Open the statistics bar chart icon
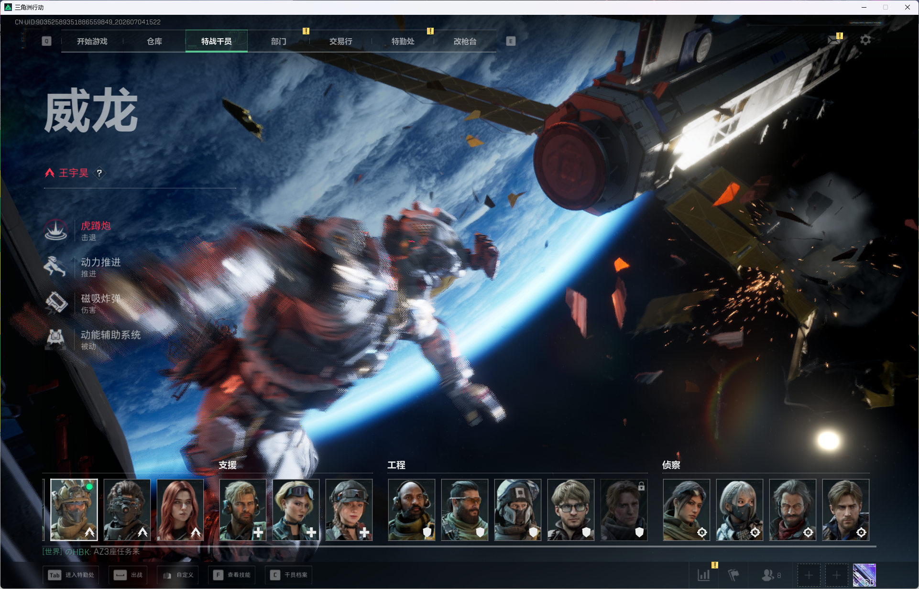Image resolution: width=919 pixels, height=589 pixels. coord(704,575)
